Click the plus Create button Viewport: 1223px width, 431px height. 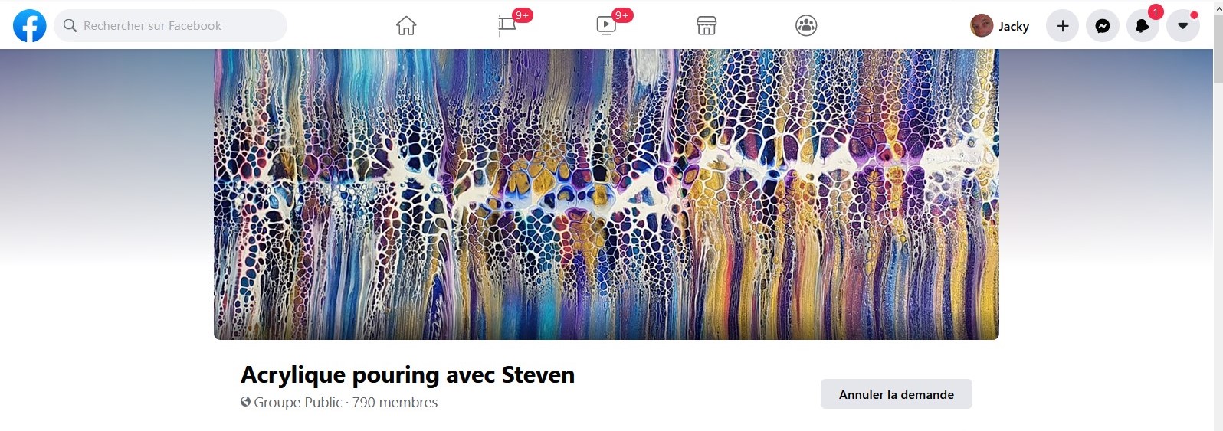tap(1062, 26)
